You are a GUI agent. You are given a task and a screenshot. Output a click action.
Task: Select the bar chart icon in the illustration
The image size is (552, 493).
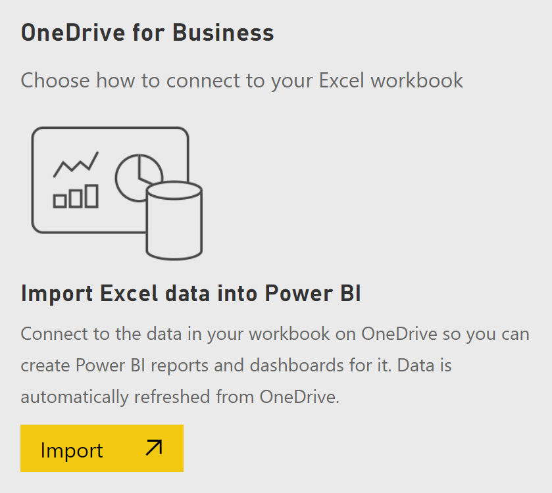[76, 197]
